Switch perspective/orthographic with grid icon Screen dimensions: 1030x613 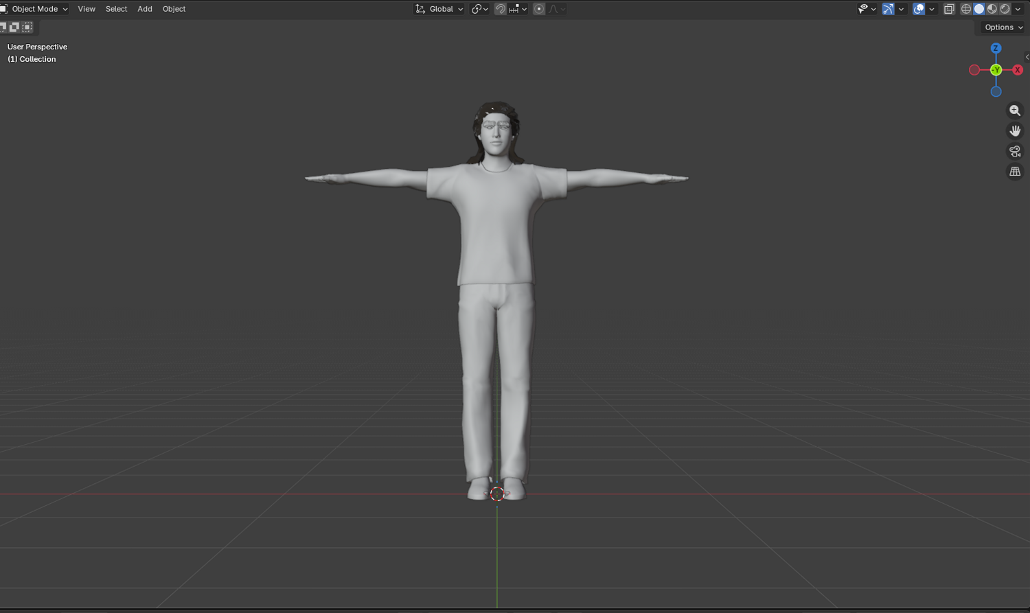[1015, 172]
